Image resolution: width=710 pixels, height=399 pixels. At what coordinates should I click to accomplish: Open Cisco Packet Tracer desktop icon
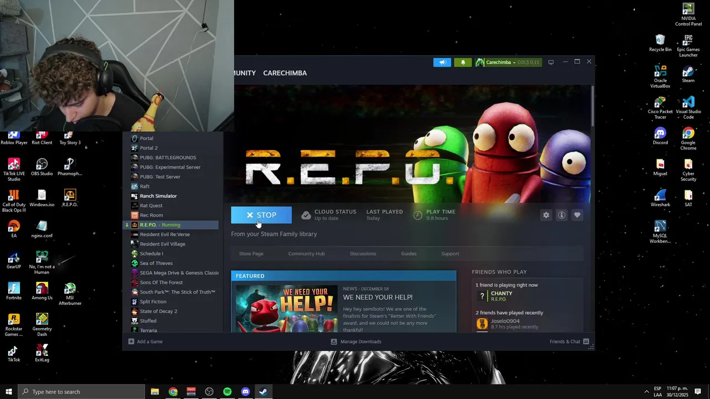(x=660, y=108)
